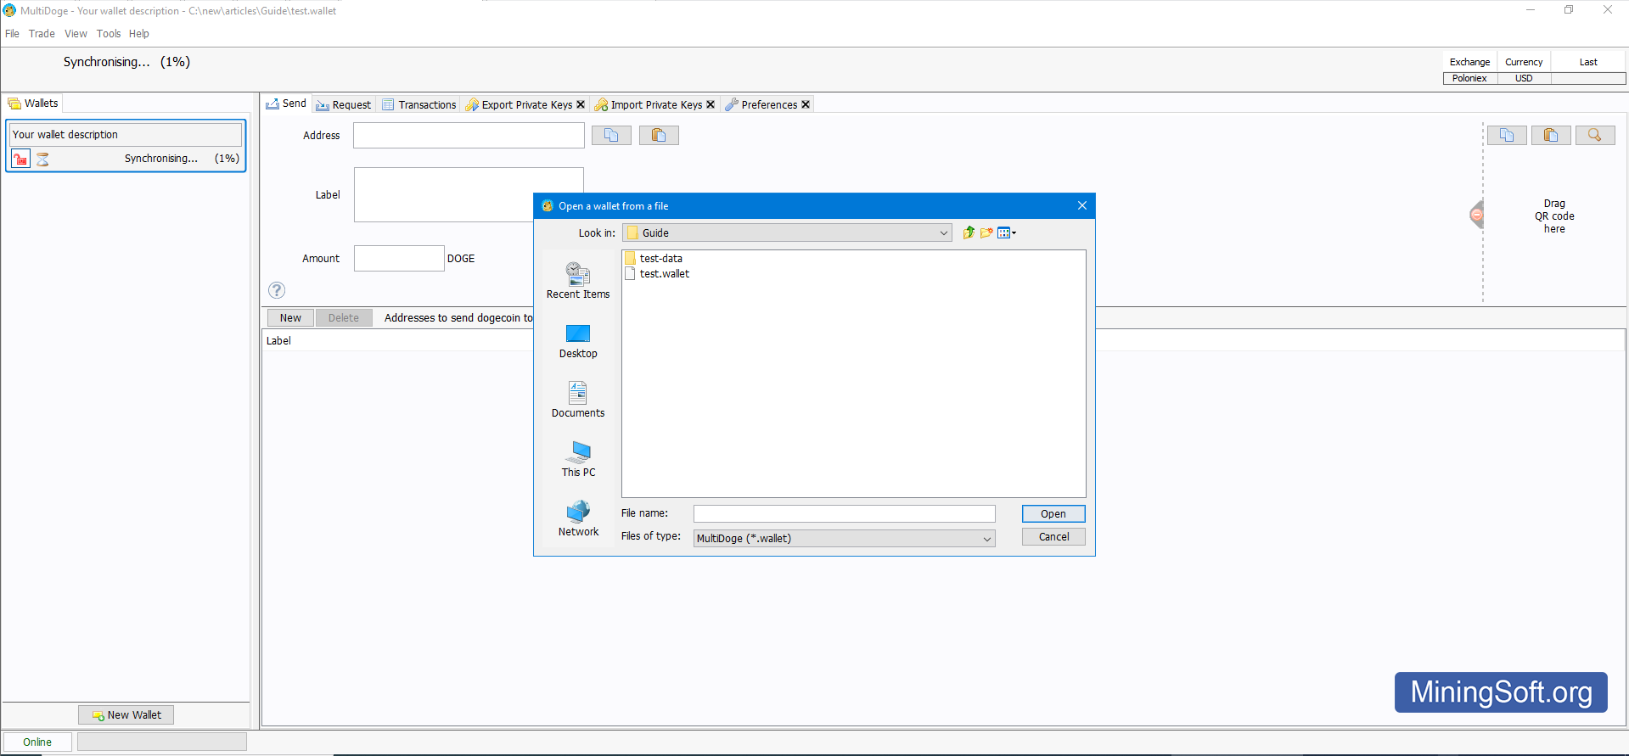Open the Help menu
The width and height of the screenshot is (1629, 756).
pyautogui.click(x=139, y=34)
